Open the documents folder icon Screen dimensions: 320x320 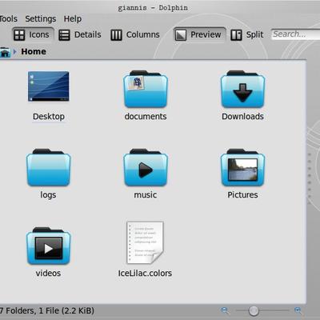coord(146,89)
